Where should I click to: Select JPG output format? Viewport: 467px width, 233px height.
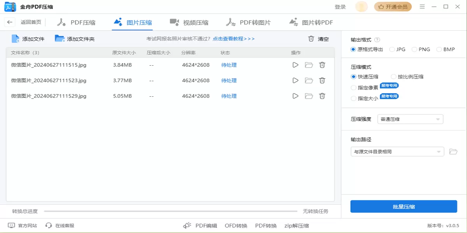[x=397, y=49]
